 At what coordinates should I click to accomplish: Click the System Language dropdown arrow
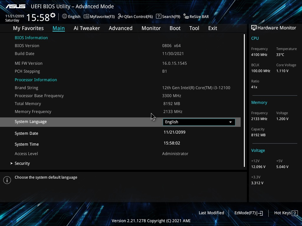tap(230, 122)
